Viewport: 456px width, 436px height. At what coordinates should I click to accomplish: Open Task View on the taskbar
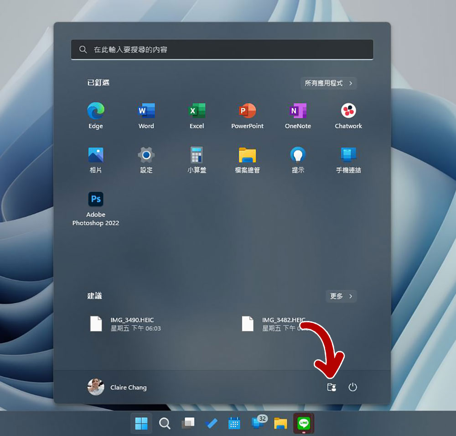pos(188,423)
